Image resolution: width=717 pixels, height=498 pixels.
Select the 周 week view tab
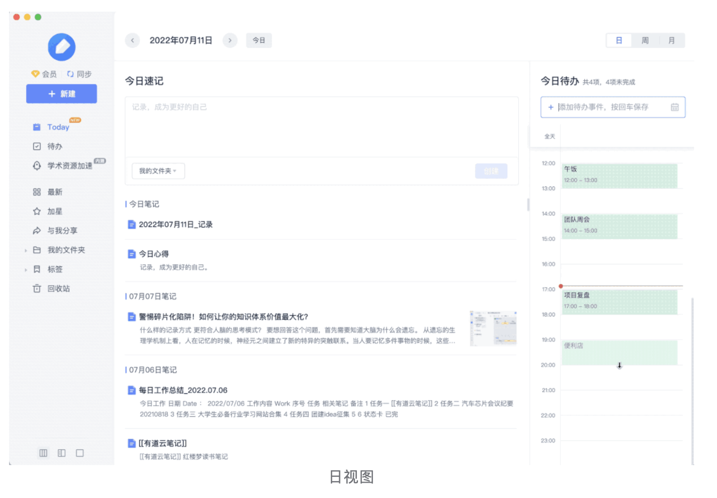[645, 40]
